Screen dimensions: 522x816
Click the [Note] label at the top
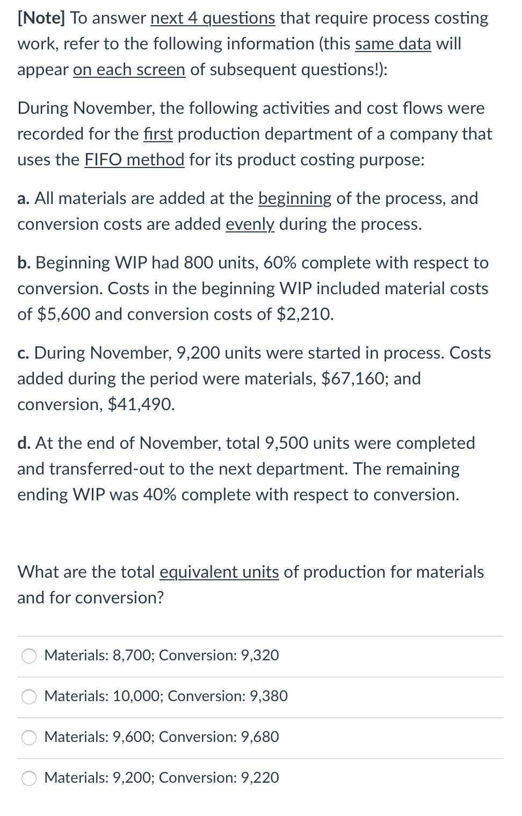pyautogui.click(x=40, y=18)
